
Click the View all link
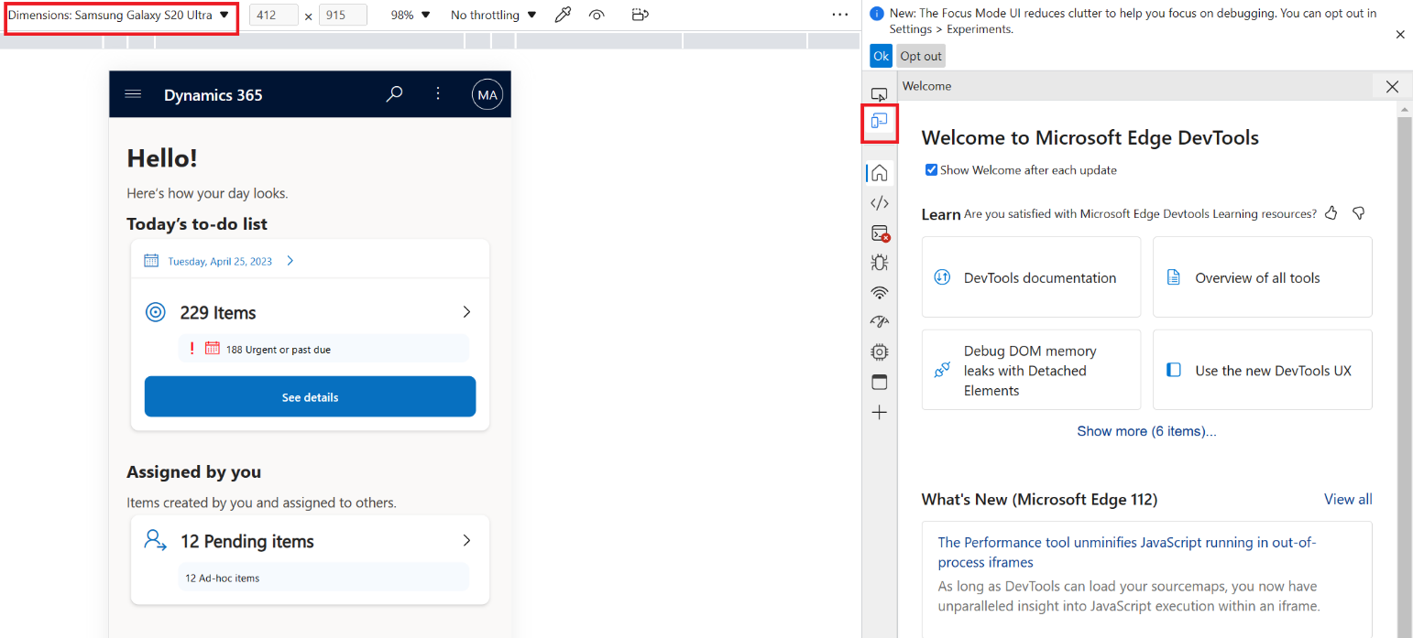(1348, 499)
